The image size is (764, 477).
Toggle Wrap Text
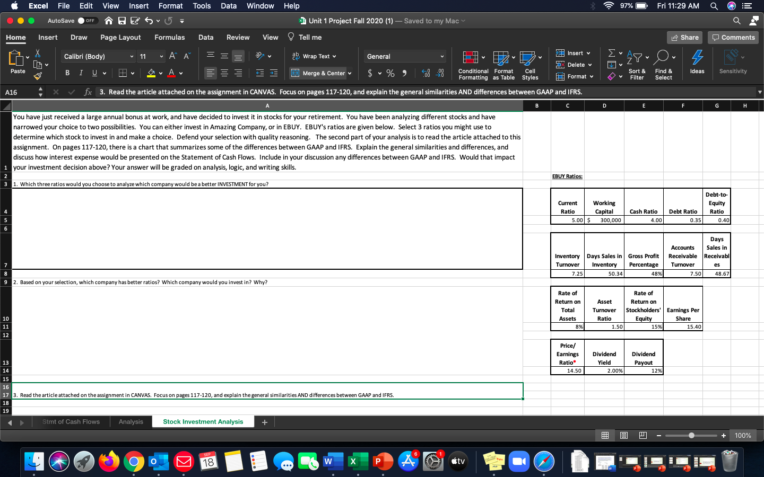314,56
